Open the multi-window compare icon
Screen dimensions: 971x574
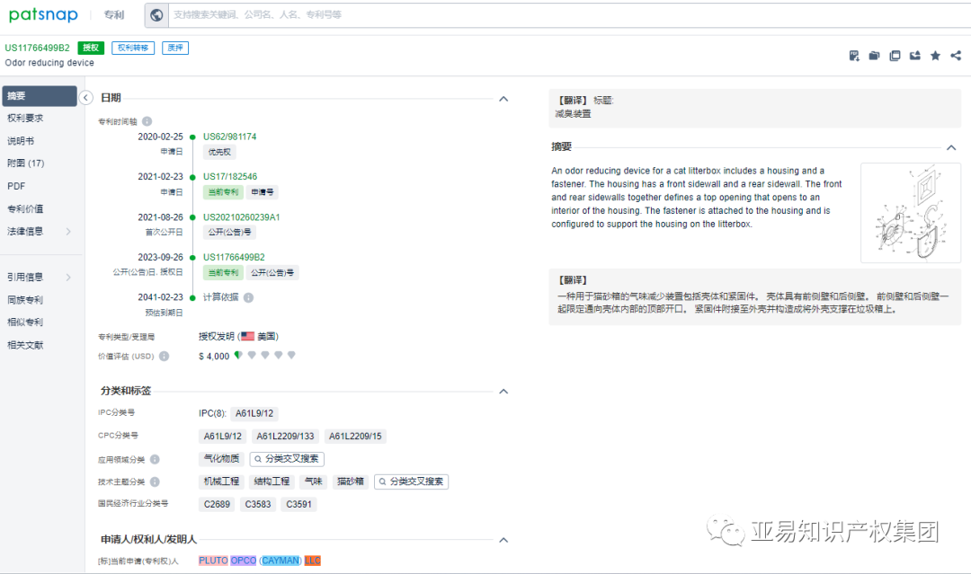pos(895,56)
